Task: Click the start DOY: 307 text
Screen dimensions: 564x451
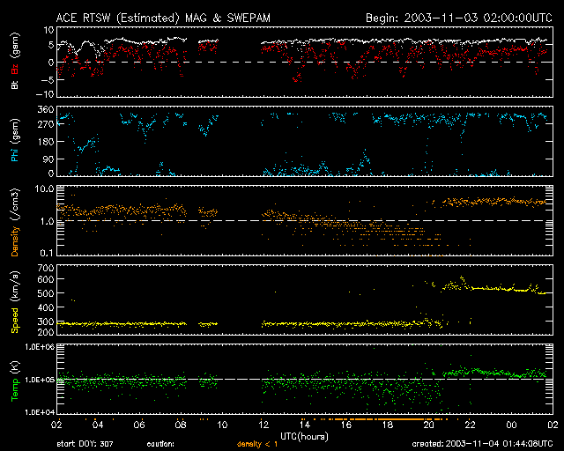Action: coord(84,444)
